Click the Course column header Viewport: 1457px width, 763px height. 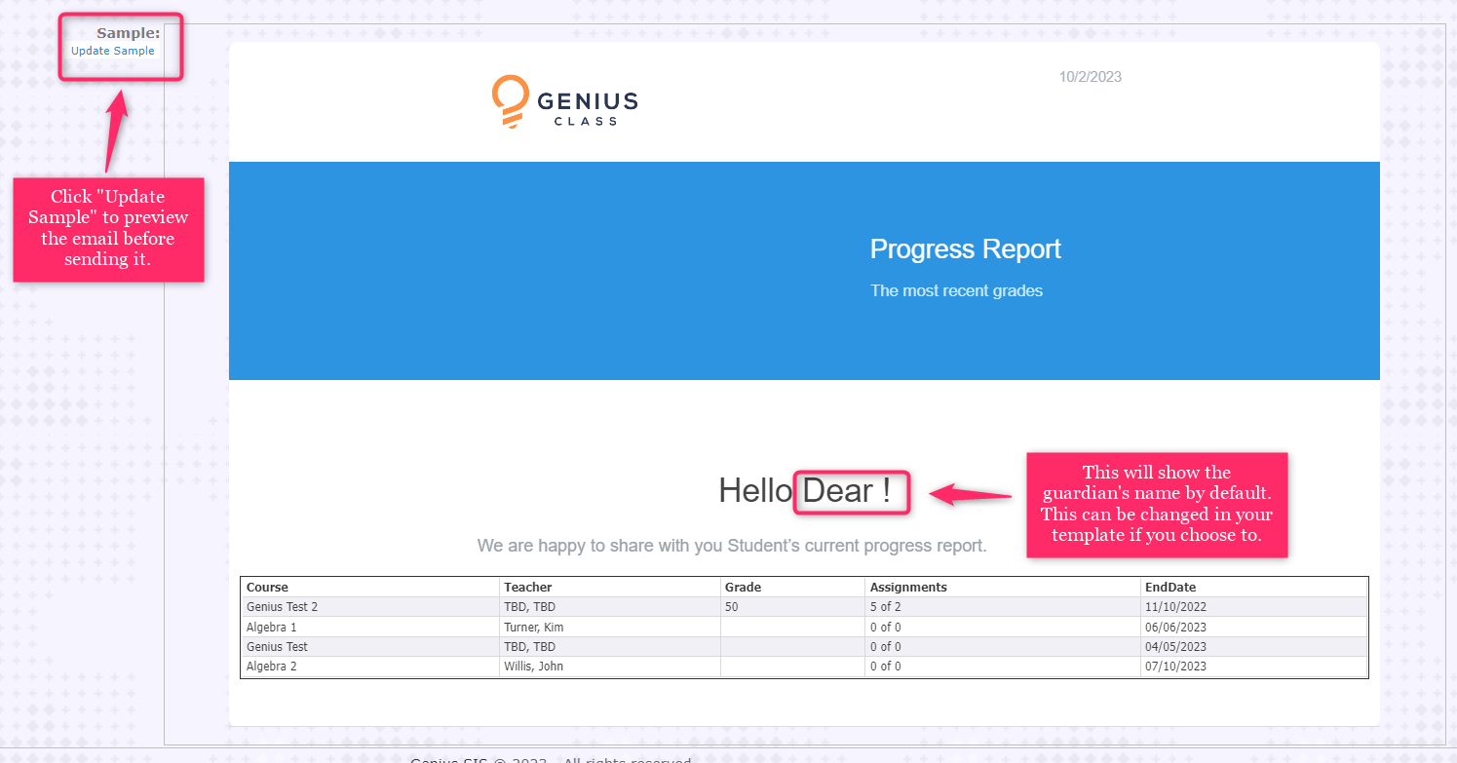(268, 588)
